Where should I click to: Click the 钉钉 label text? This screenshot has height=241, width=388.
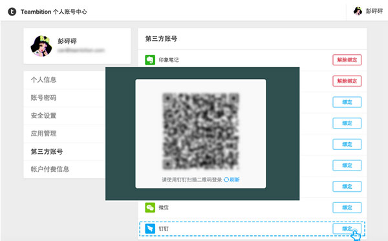click(x=164, y=229)
